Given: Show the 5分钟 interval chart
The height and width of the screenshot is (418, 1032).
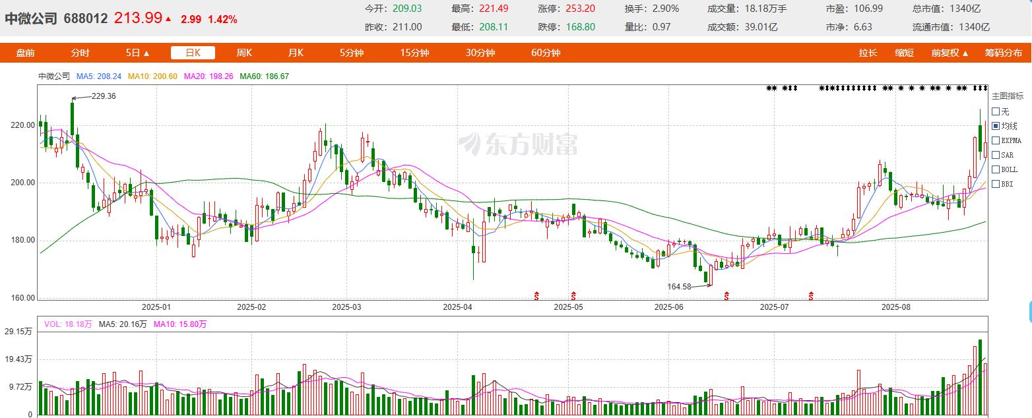Looking at the screenshot, I should coord(352,53).
